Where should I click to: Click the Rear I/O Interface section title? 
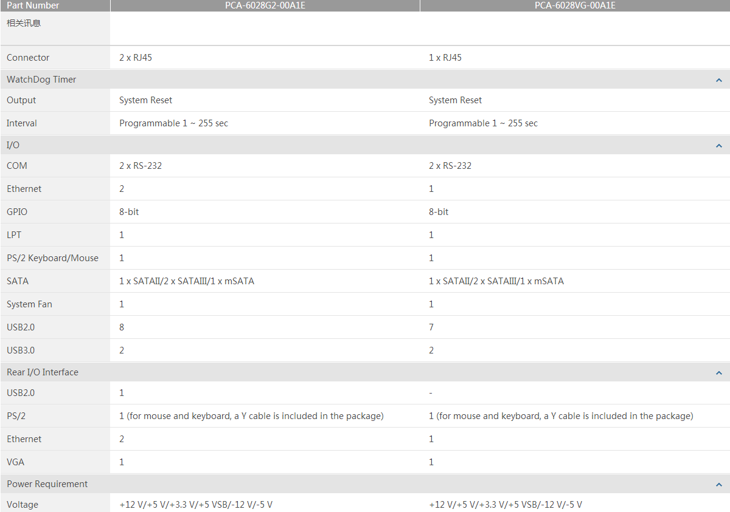(x=43, y=372)
